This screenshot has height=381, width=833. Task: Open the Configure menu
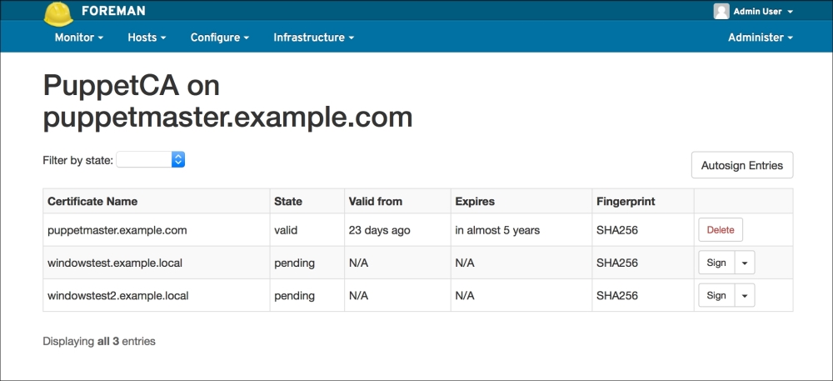point(220,38)
